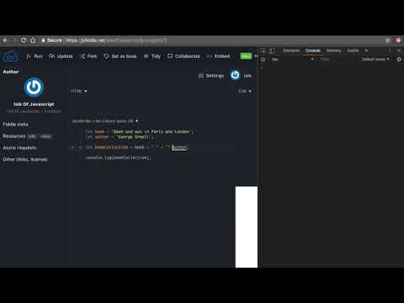The width and height of the screenshot is (404, 303).
Task: Open Isle Of Javascript author link
Action: click(x=34, y=104)
